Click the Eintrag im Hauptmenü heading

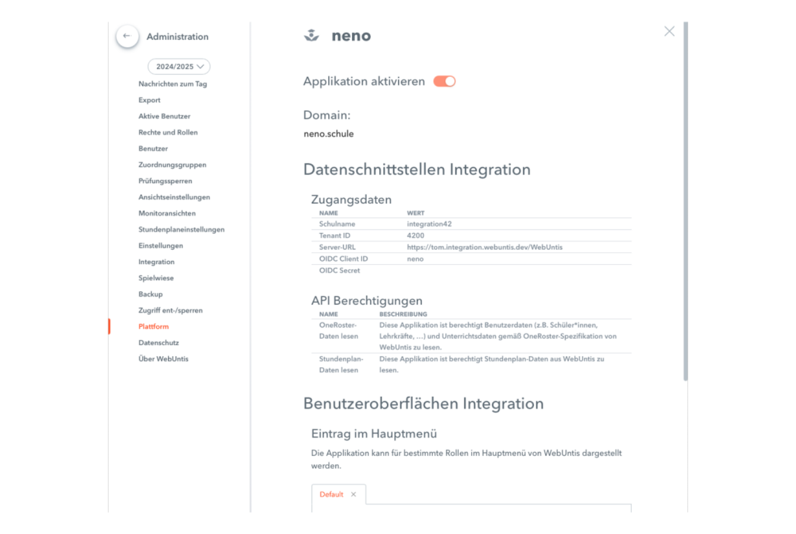pyautogui.click(x=374, y=433)
